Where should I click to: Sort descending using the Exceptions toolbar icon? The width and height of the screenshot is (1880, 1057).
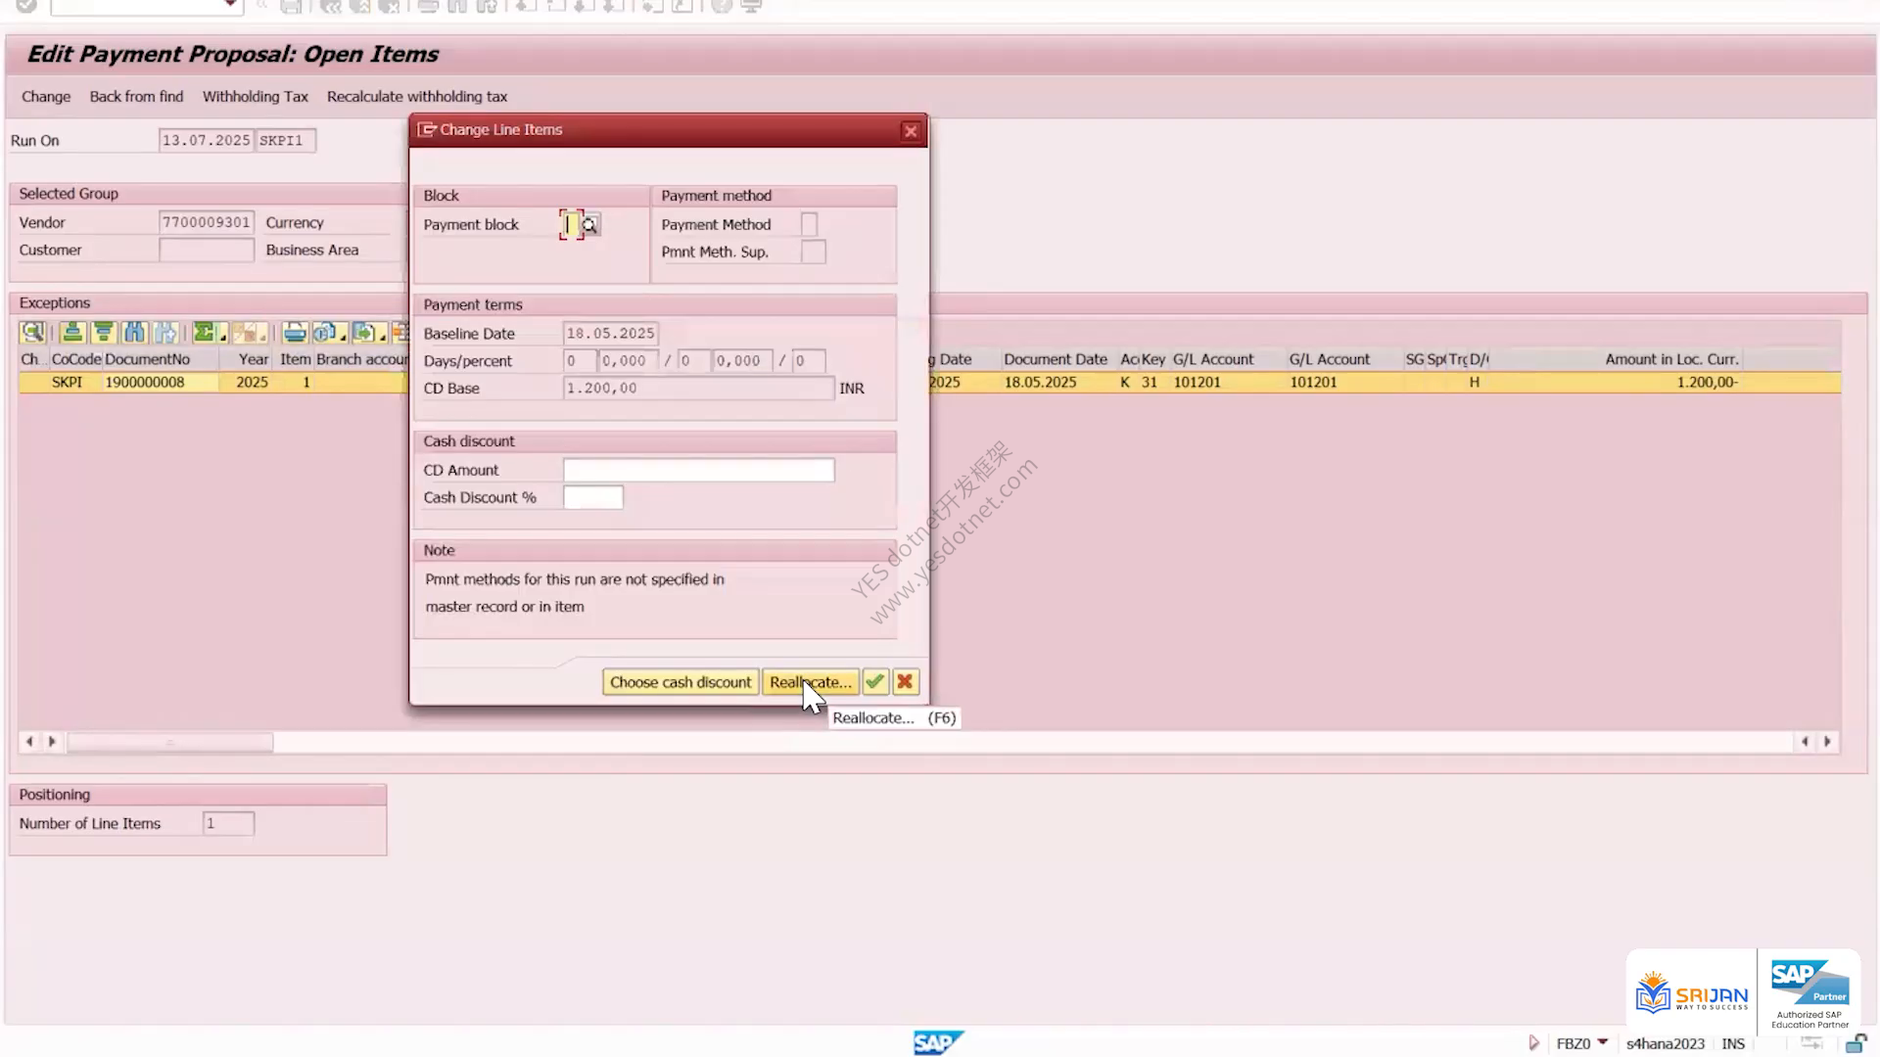(104, 333)
